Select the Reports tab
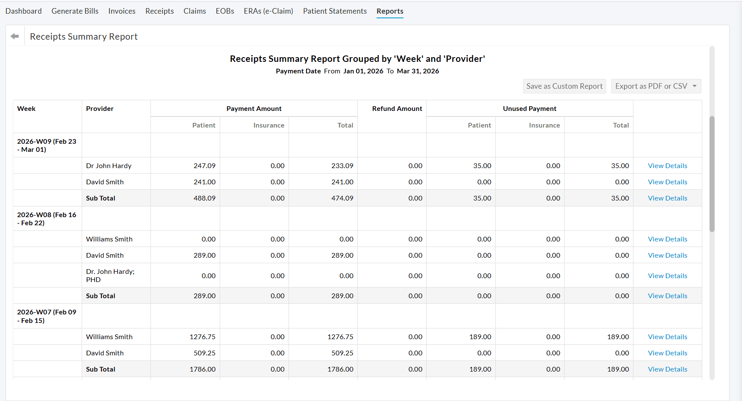 [389, 11]
